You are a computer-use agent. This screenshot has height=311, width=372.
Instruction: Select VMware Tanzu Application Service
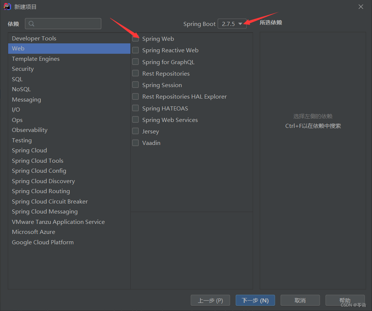pos(69,222)
